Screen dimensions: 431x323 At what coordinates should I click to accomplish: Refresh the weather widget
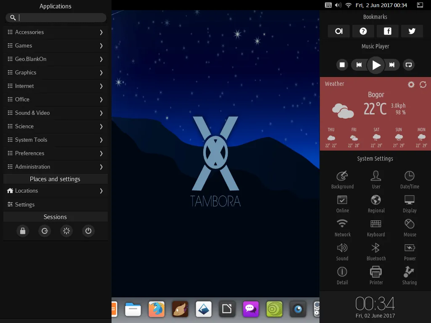pos(423,84)
